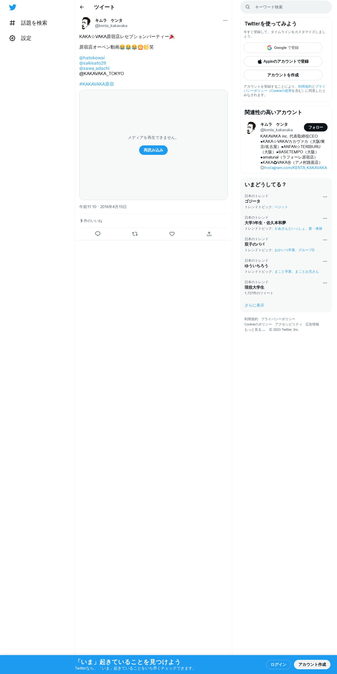Register with Google で登録 button
337x674 pixels.
[283, 48]
